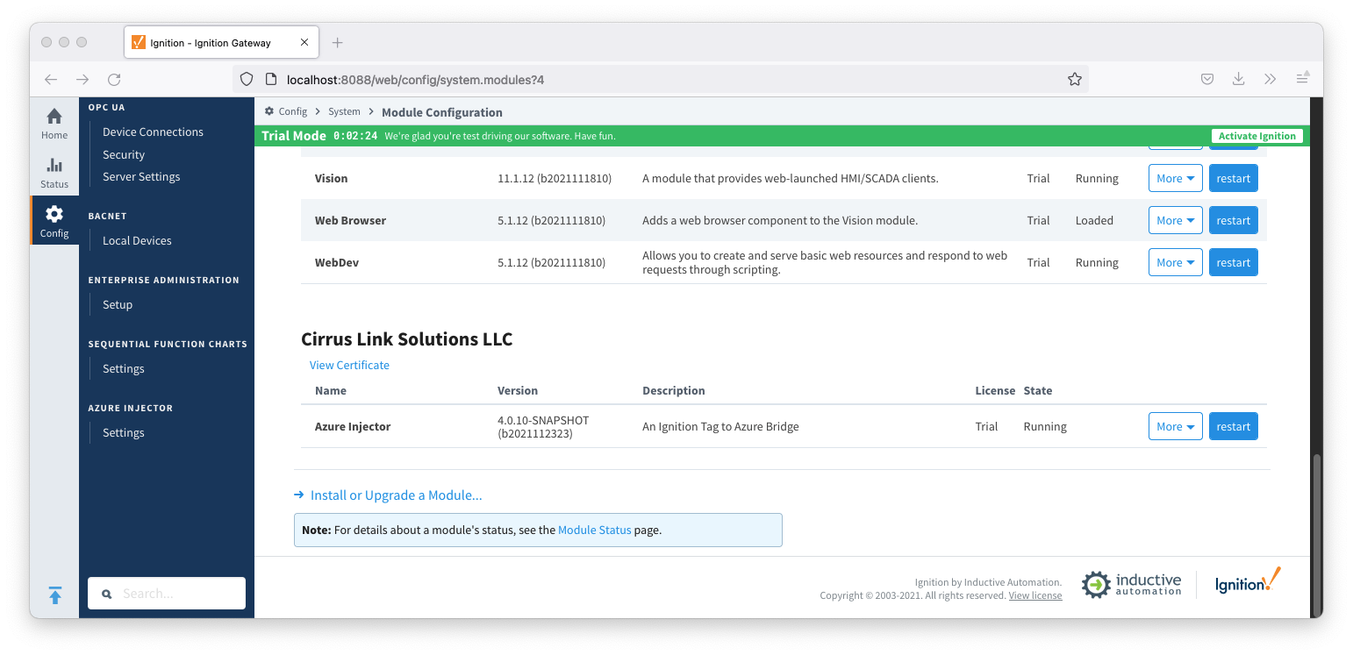1353x655 pixels.
Task: Click the Activate Ignition button
Action: click(1256, 136)
